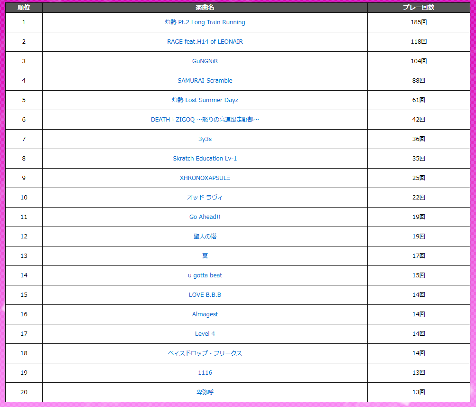Image resolution: width=476 pixels, height=407 pixels.
Task: Open the LOVE B.B.B song link
Action: point(205,295)
